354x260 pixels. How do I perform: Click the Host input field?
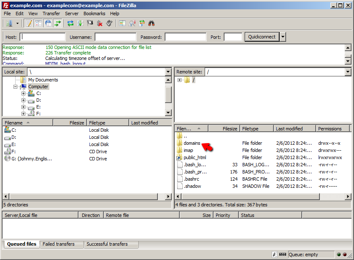43,37
